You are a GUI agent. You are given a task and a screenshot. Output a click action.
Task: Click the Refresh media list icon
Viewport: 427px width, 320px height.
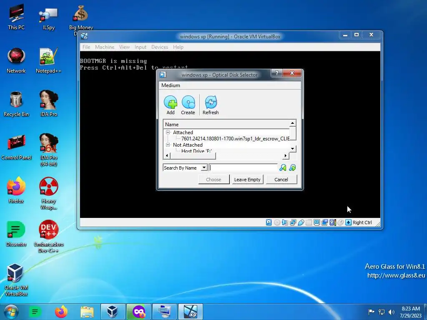211,102
